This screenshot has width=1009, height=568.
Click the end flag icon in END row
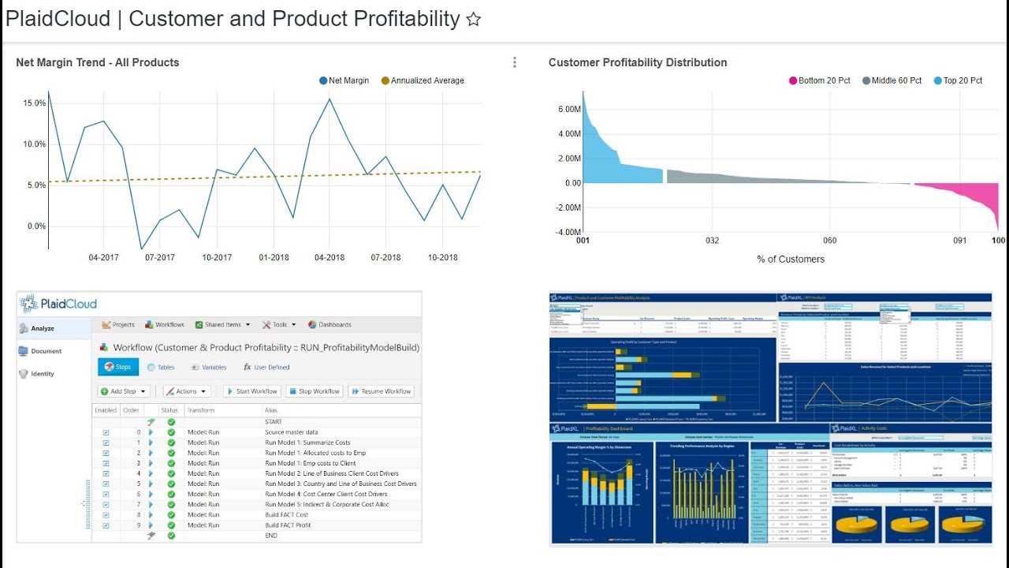click(151, 535)
